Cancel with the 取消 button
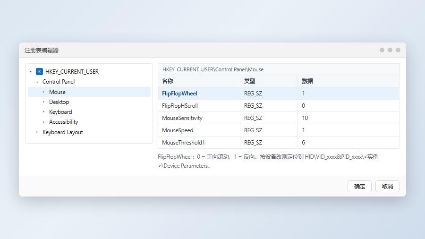The image size is (425, 239). [x=387, y=187]
